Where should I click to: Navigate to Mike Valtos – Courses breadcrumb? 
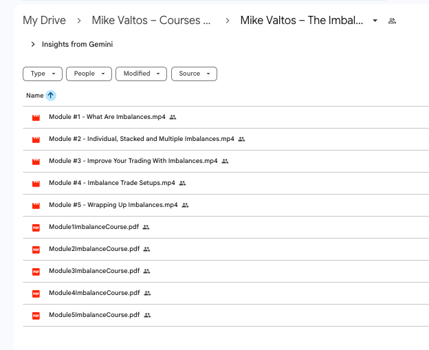tap(151, 21)
